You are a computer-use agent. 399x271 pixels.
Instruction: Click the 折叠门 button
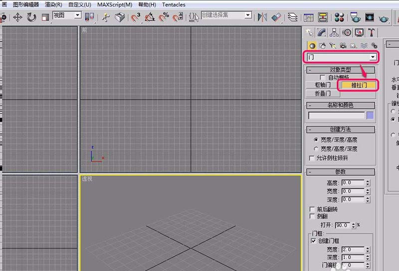pyautogui.click(x=323, y=93)
